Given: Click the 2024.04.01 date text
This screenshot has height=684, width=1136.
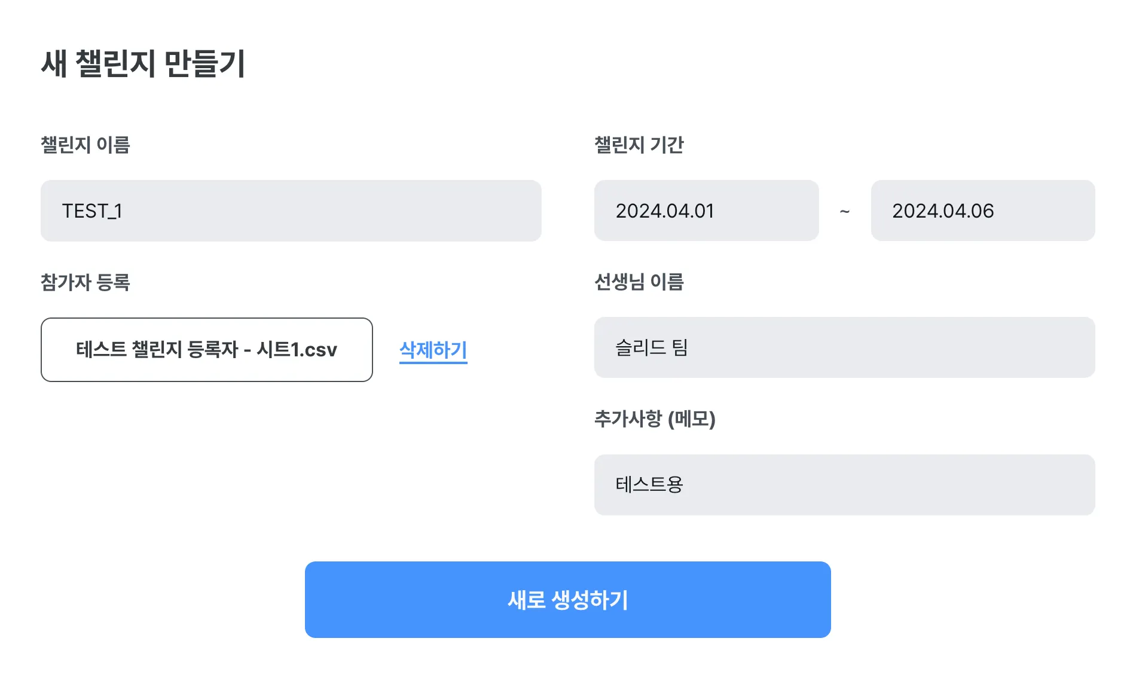Looking at the screenshot, I should [x=665, y=211].
